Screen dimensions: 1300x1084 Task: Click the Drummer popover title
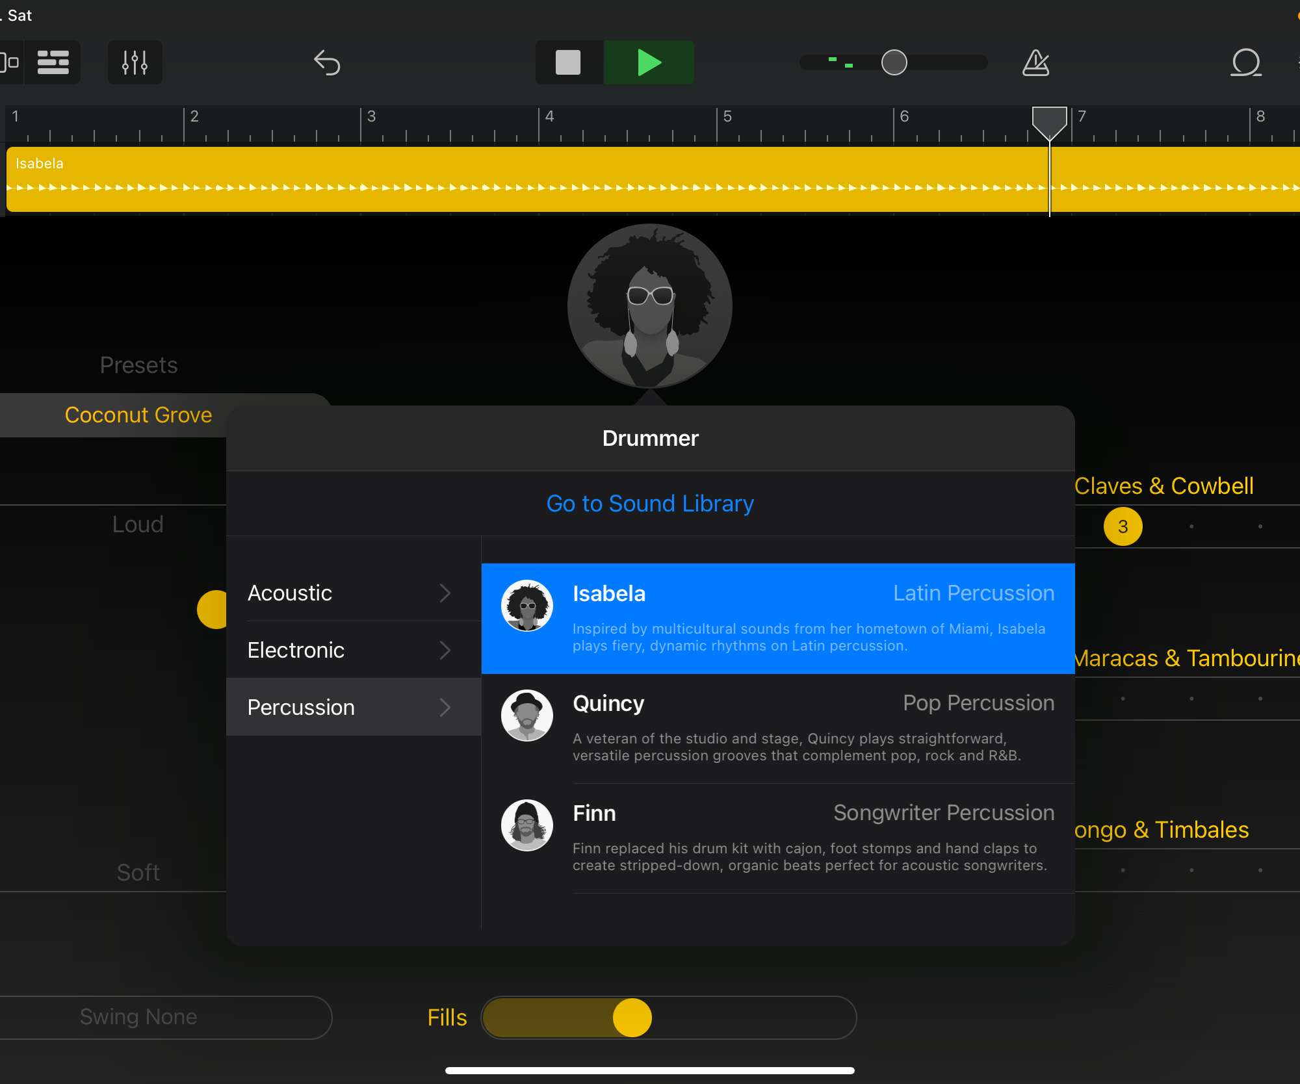(x=650, y=439)
